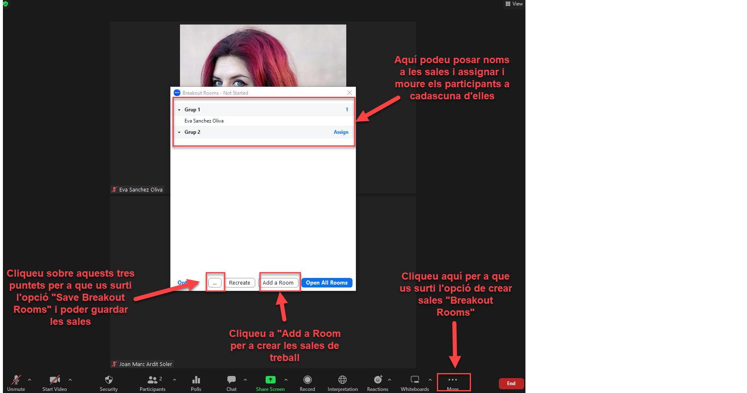
Task: Open the Security shield menu
Action: click(108, 382)
